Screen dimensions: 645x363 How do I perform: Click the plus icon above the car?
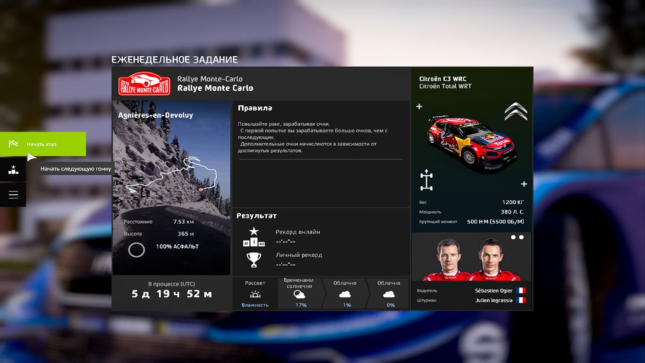[x=419, y=106]
